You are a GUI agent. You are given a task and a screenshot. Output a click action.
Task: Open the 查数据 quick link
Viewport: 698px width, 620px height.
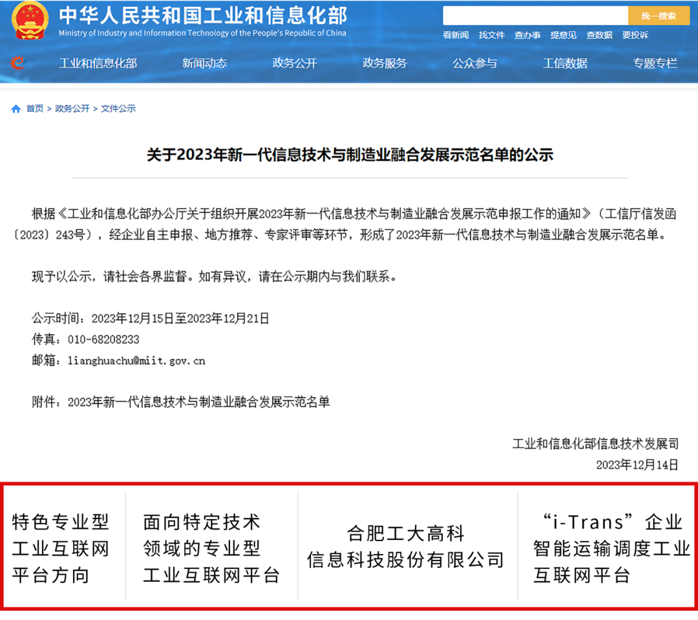(599, 35)
